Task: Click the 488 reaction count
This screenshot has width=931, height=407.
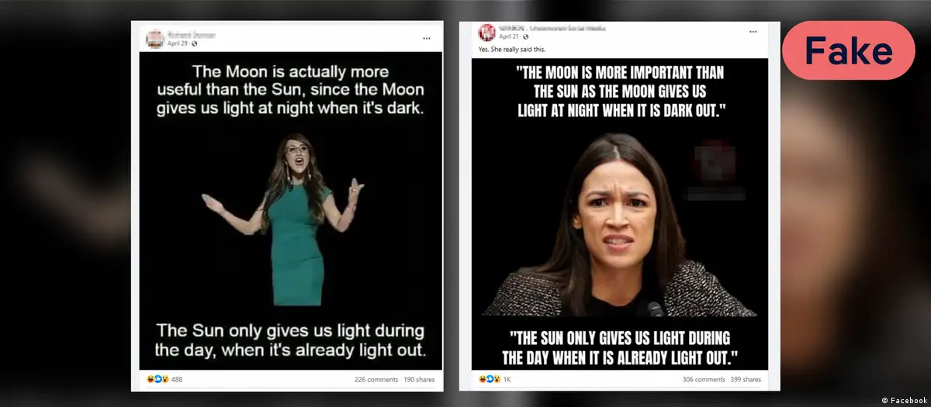Action: pyautogui.click(x=176, y=380)
